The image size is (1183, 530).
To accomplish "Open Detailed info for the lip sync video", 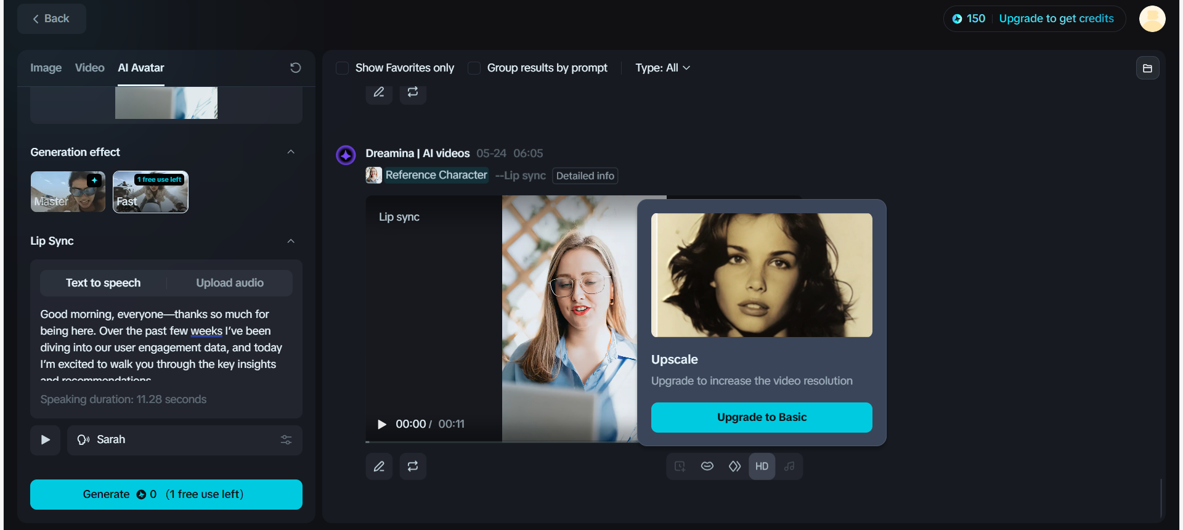I will pos(585,176).
